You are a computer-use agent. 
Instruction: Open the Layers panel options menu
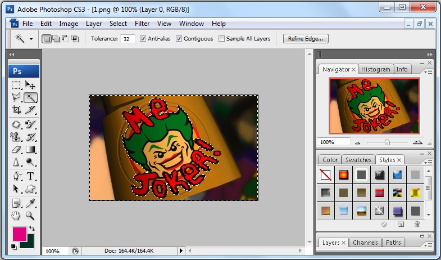pos(428,245)
